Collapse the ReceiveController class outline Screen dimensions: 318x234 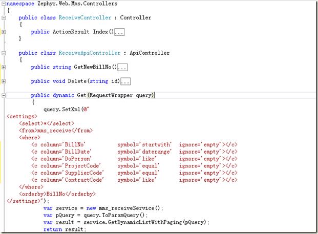coord(4,18)
